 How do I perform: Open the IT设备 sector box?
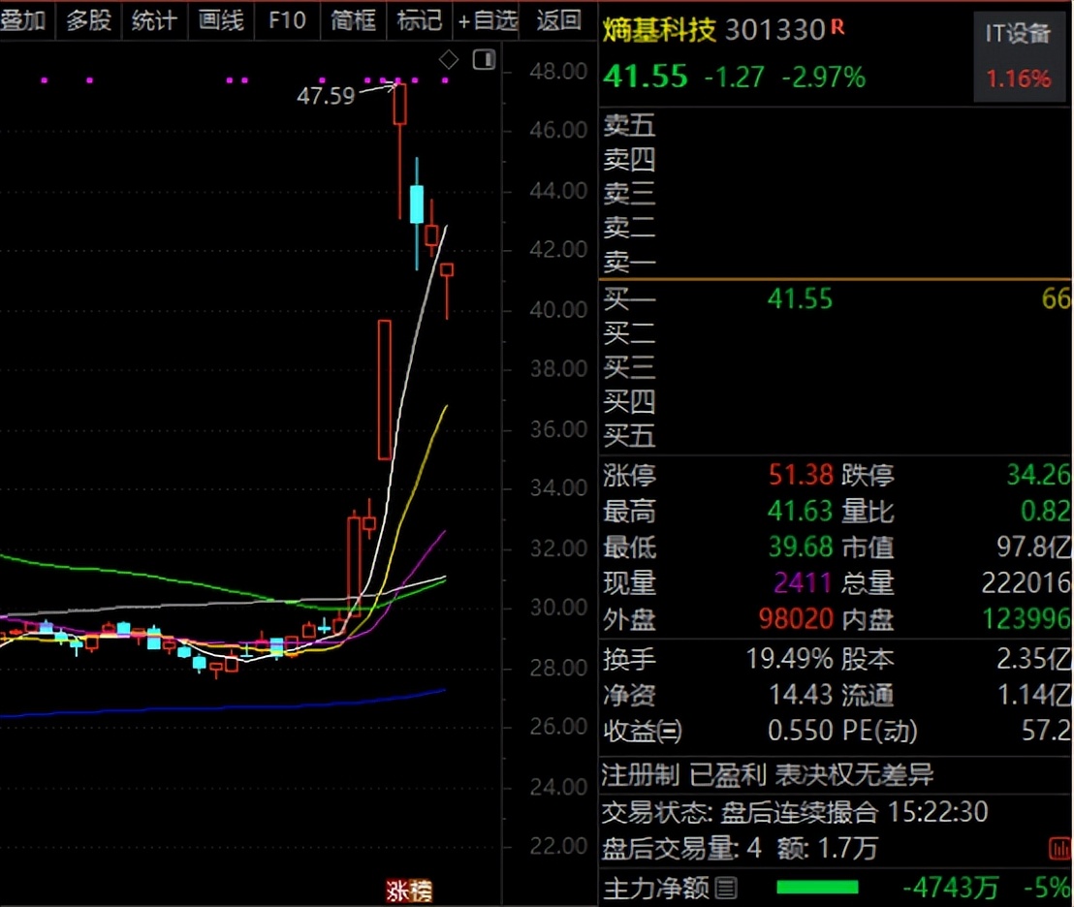(1018, 56)
